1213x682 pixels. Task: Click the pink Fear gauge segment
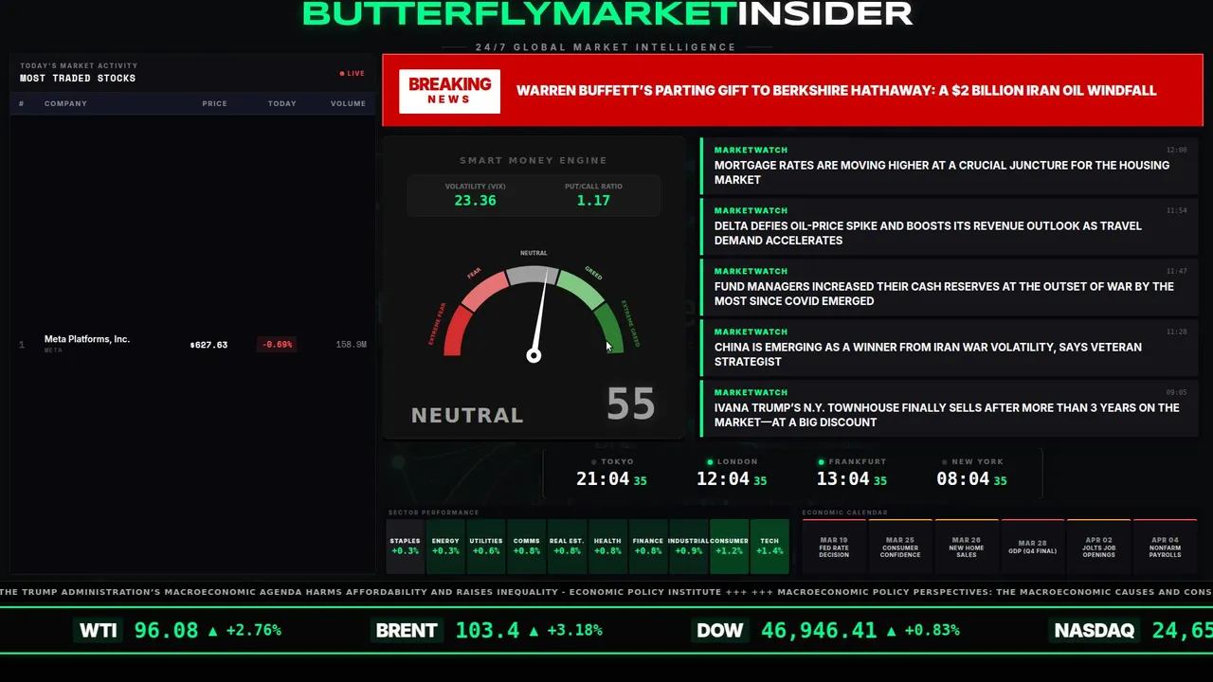pos(483,291)
